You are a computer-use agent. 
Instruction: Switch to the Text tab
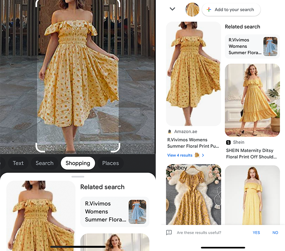[x=18, y=163]
